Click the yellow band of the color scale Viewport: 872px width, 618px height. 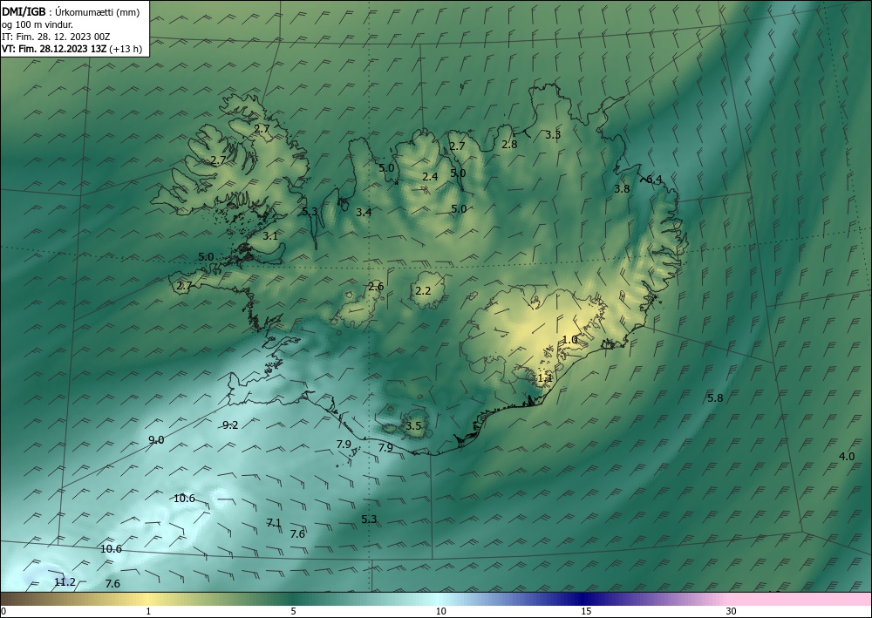147,599
